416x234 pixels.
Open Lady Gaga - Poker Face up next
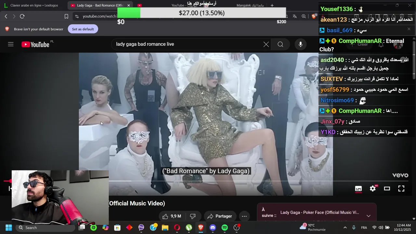pyautogui.click(x=320, y=213)
